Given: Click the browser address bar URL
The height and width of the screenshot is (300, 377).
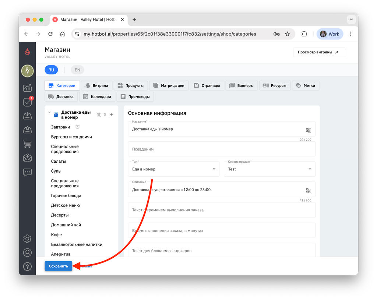Looking at the screenshot, I should pos(170,34).
